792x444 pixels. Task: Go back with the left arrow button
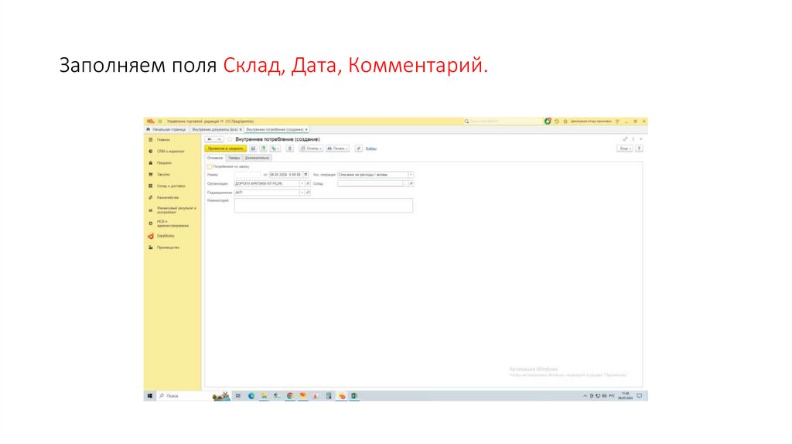[210, 139]
